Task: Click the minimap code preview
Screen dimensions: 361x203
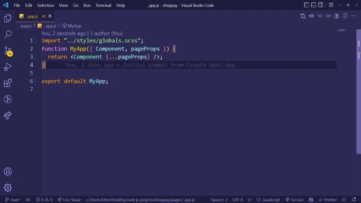Action: pyautogui.click(x=342, y=30)
